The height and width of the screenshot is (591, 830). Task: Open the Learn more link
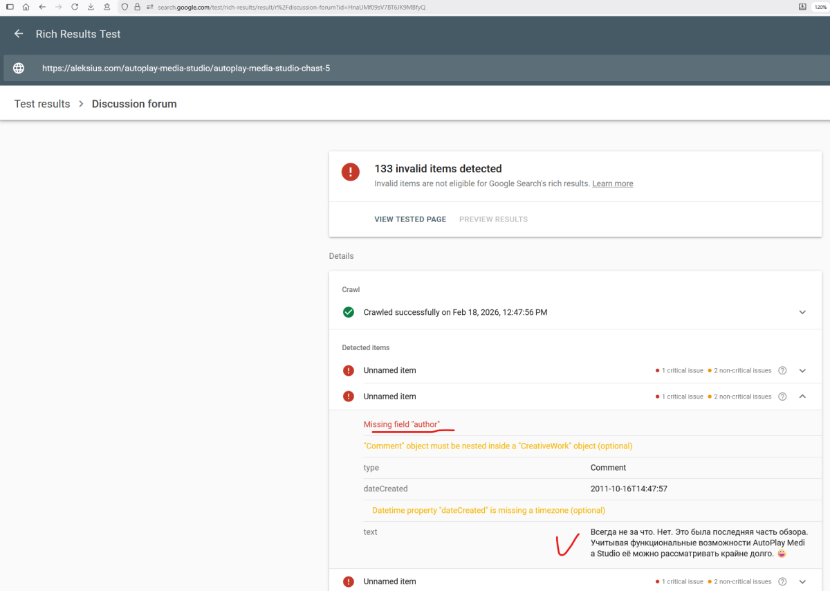click(x=612, y=183)
